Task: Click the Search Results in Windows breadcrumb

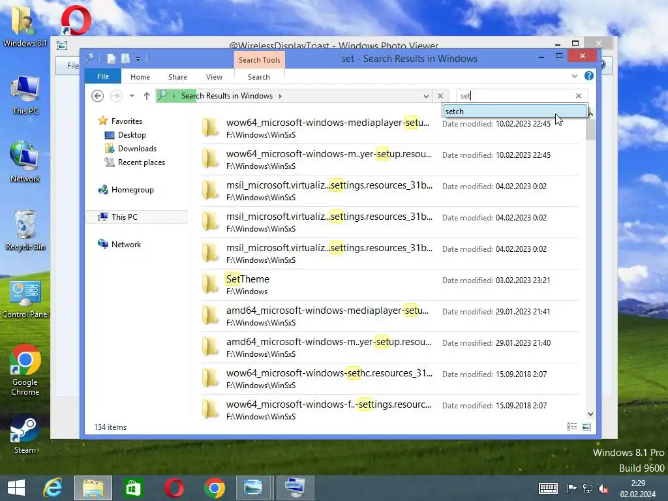Action: (x=226, y=96)
